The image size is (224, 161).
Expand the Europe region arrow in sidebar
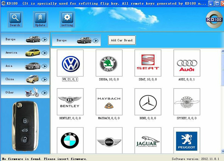click(x=44, y=40)
